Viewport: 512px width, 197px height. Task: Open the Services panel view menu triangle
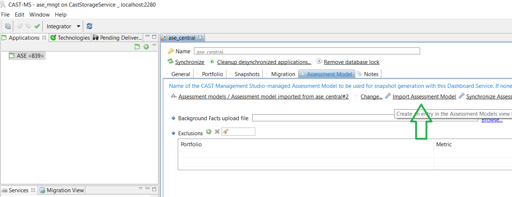point(140,188)
